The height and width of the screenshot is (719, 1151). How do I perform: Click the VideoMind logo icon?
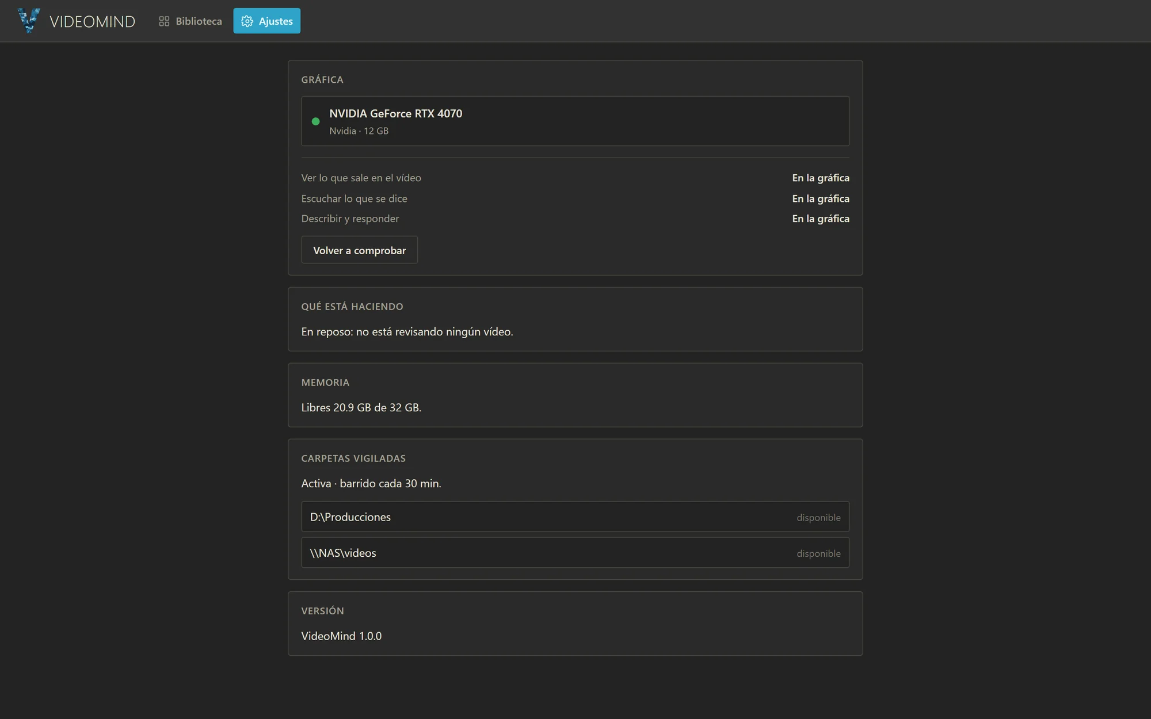pyautogui.click(x=29, y=21)
